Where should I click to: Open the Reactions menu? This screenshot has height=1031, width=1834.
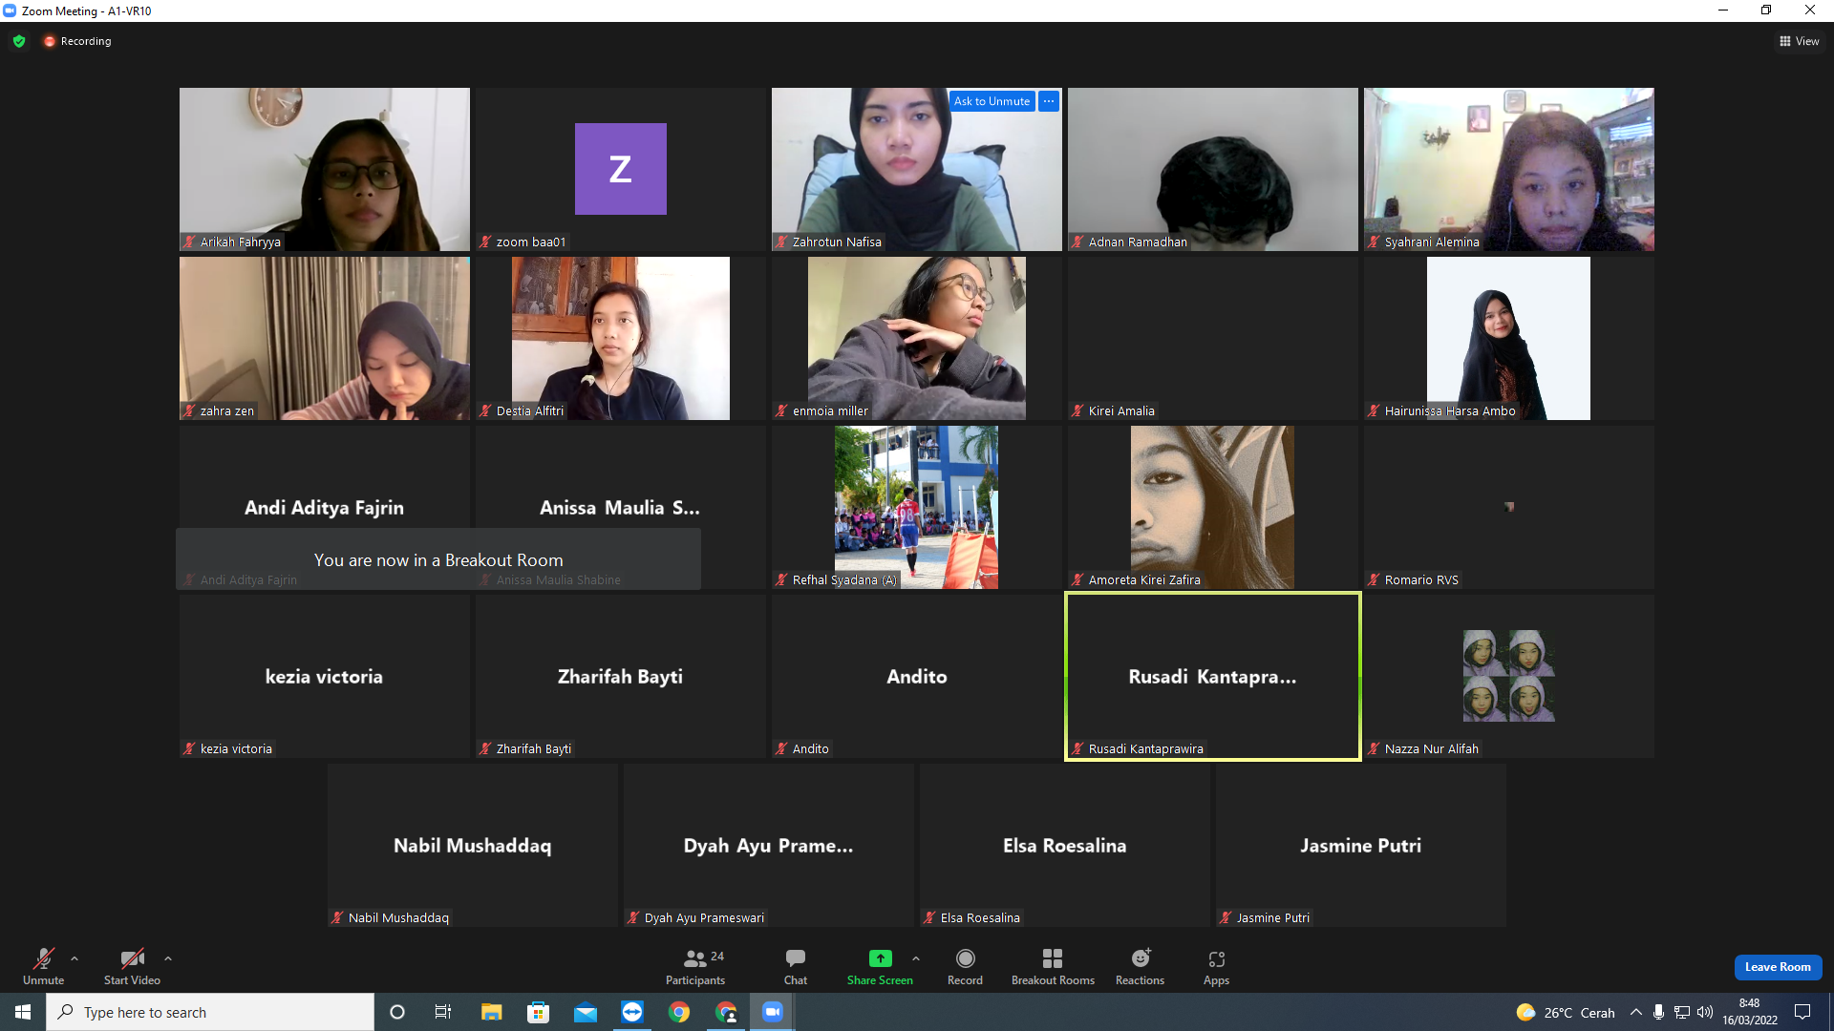(1140, 966)
